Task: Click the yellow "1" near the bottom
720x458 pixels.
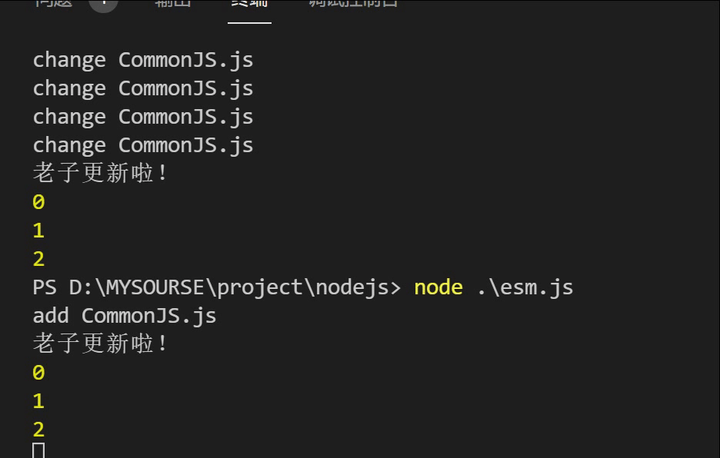Action: [x=38, y=401]
